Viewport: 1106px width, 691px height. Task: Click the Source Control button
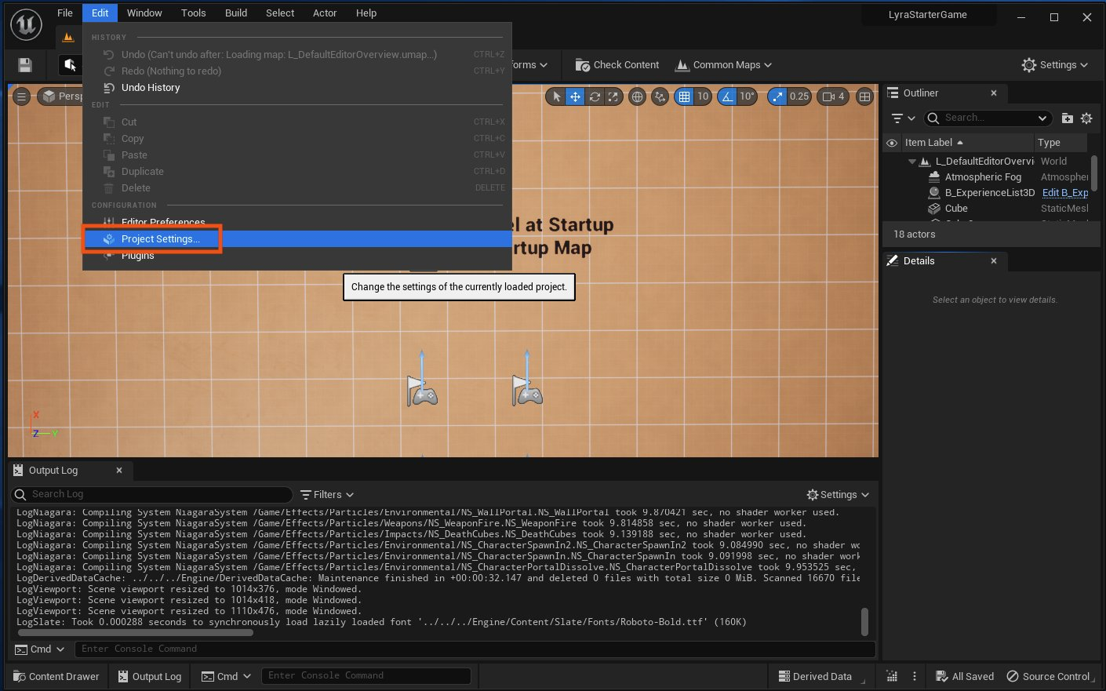pyautogui.click(x=1049, y=677)
